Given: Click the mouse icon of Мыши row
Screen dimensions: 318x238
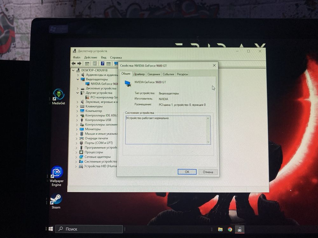Looking at the screenshot, I should [x=81, y=134].
